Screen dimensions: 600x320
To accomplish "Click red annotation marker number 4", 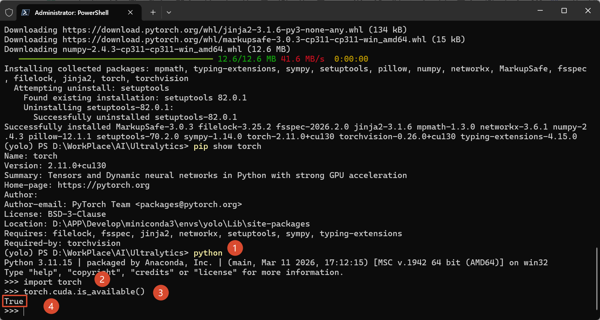I will pos(51,306).
